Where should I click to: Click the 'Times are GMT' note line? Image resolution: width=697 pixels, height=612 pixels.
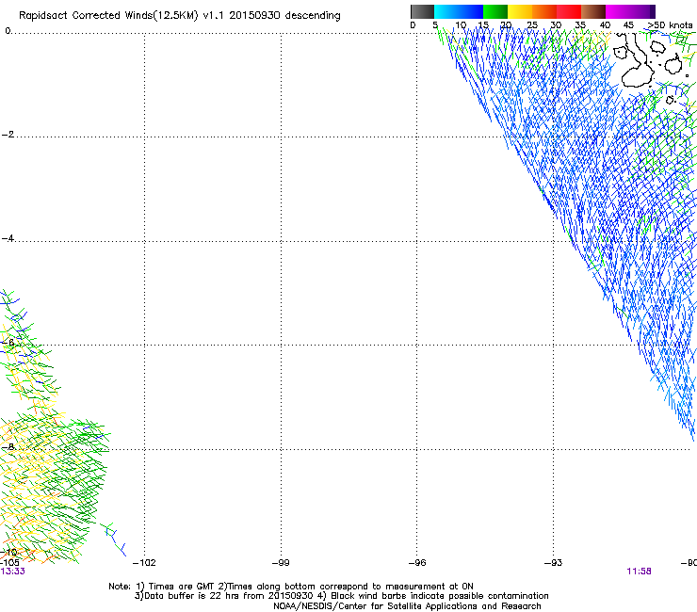click(291, 587)
